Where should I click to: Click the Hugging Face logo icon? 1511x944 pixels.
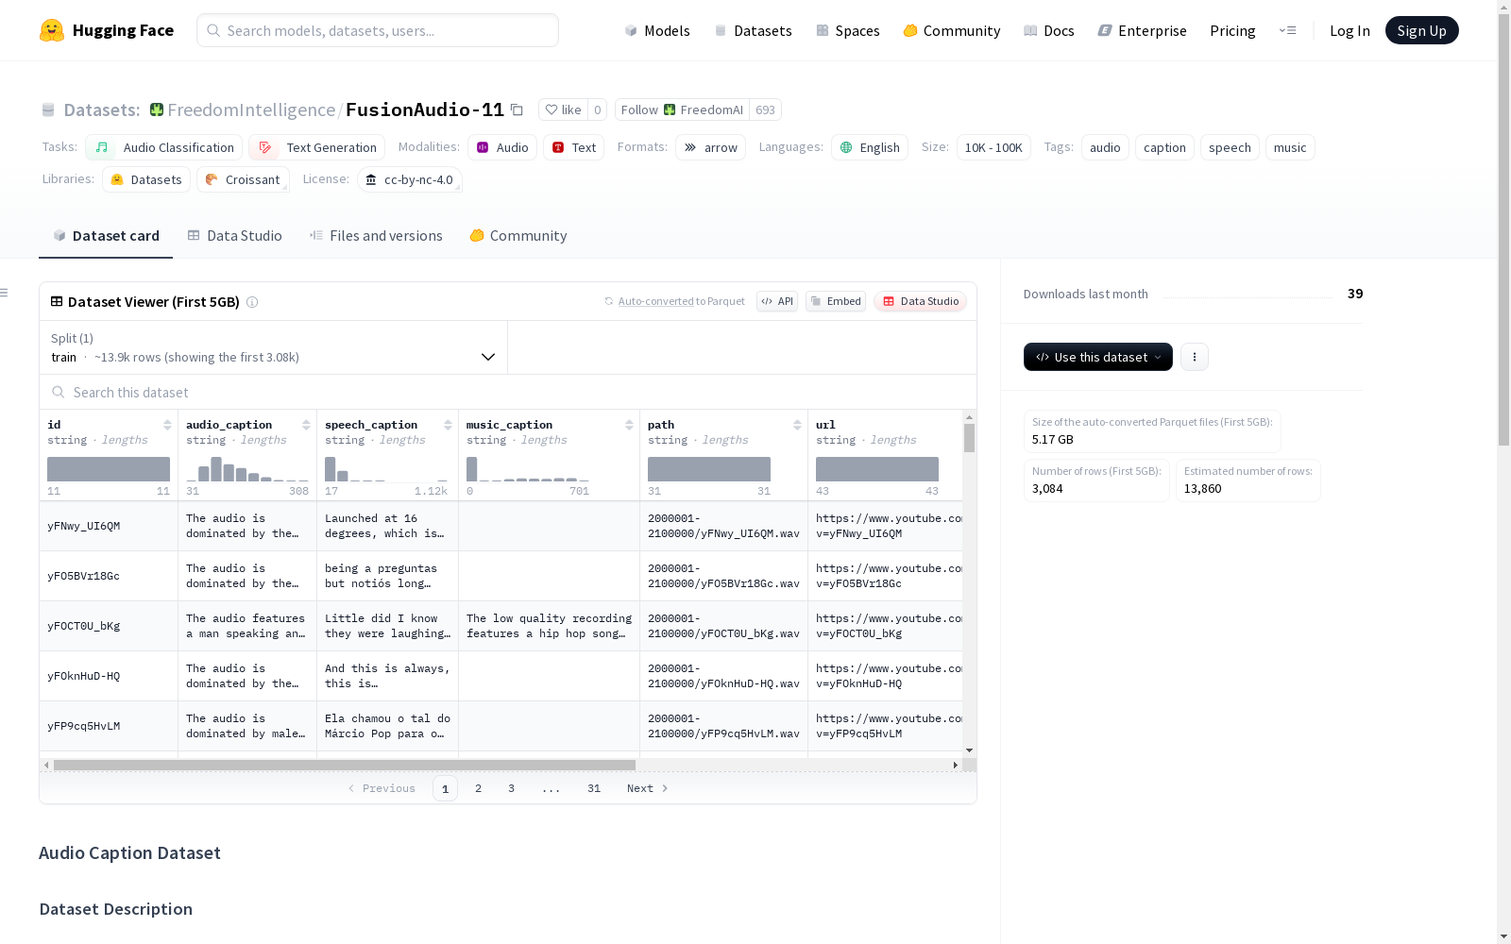(52, 30)
